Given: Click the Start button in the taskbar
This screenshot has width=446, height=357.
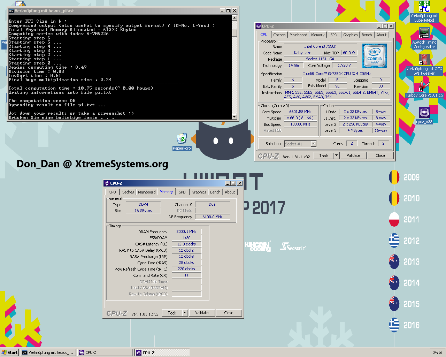Looking at the screenshot, I should [9, 352].
